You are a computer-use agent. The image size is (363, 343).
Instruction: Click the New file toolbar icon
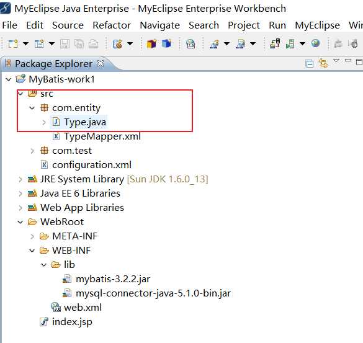13,44
